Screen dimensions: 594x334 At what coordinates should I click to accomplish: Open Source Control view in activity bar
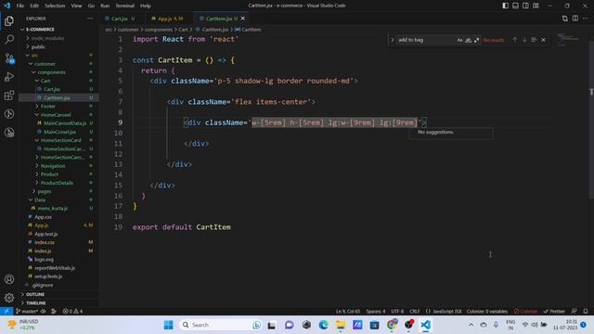coord(9,58)
